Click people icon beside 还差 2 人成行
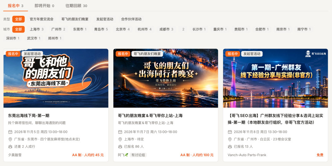The height and width of the screenshot is (166, 332). pyautogui.click(x=10, y=147)
